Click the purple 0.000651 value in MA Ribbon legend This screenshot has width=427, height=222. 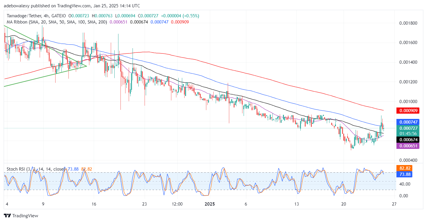[118, 22]
